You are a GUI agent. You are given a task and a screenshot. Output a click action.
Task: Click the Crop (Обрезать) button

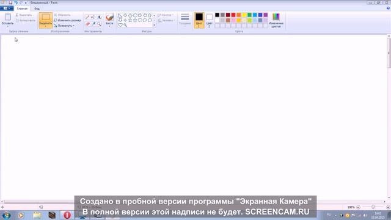pos(62,15)
